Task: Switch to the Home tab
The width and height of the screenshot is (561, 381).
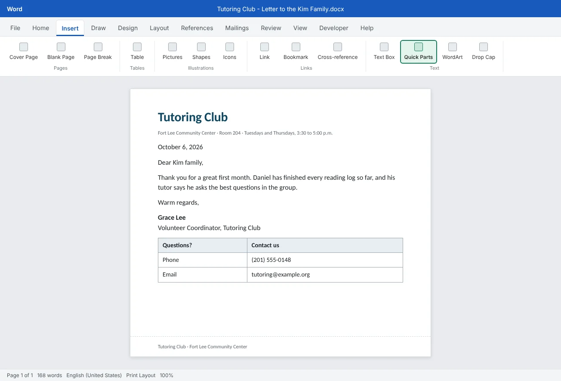Action: [41, 28]
